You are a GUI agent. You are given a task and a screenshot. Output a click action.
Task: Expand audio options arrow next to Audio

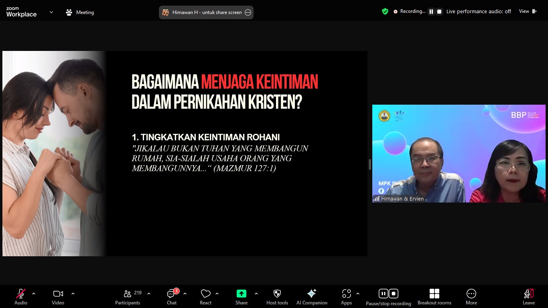pos(34,294)
